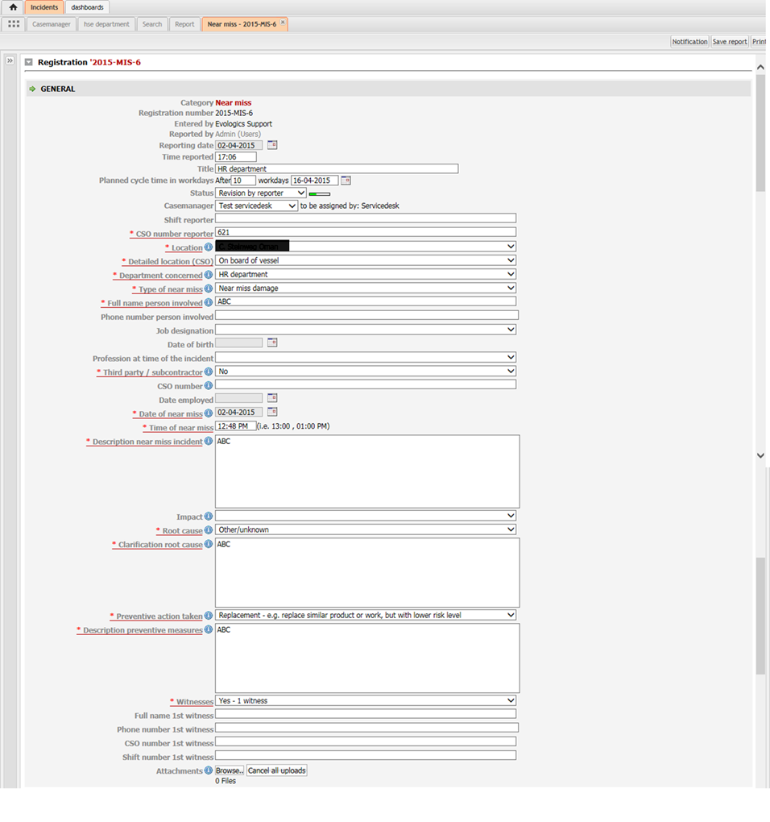Open calendar picker beside Reporting date
This screenshot has height=822, width=770.
(272, 145)
